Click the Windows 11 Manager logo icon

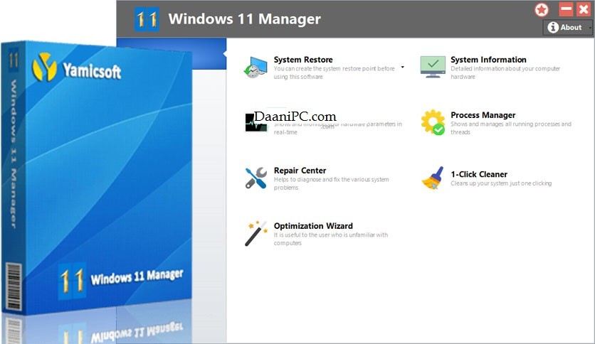pyautogui.click(x=147, y=19)
